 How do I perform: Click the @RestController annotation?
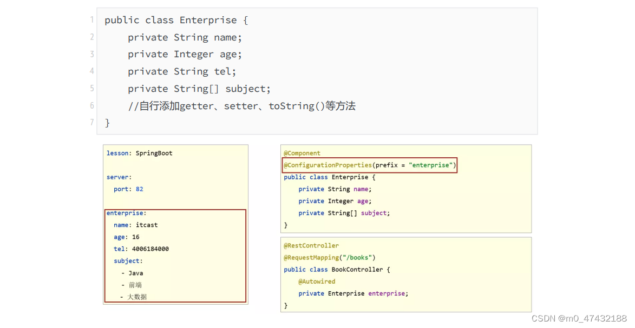tap(311, 245)
